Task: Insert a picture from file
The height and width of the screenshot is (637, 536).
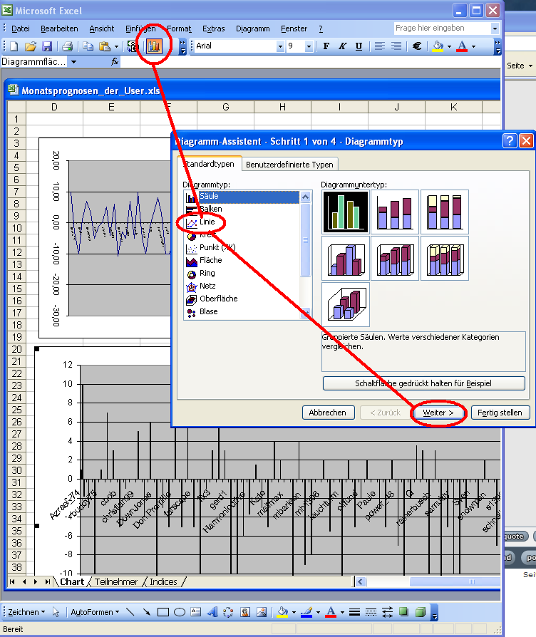Action: click(x=262, y=612)
